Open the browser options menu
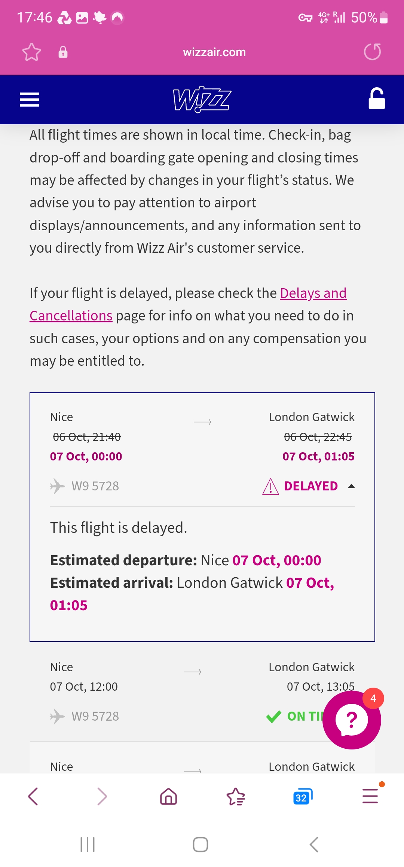Image resolution: width=404 pixels, height=867 pixels. [370, 795]
